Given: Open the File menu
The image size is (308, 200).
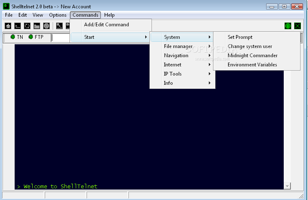Looking at the screenshot, I should tap(9, 15).
